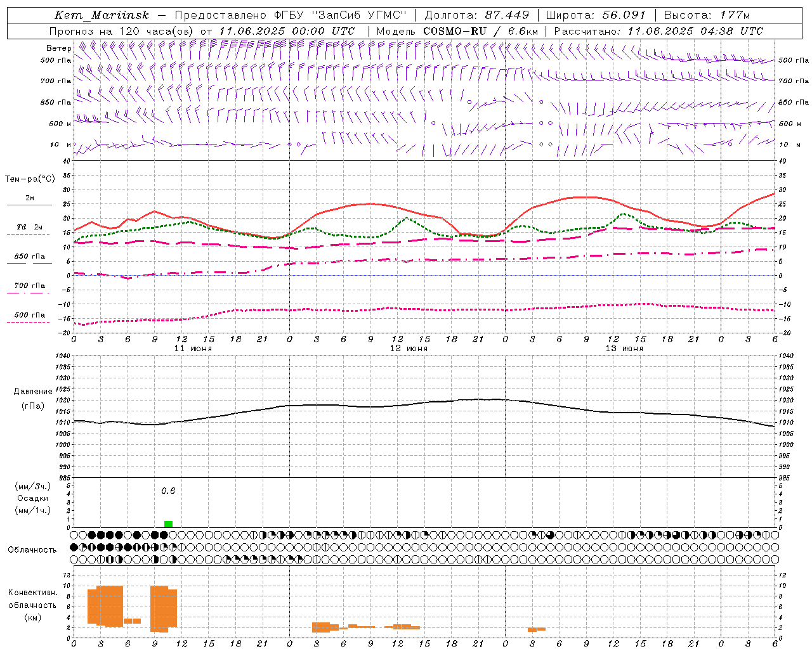Click the '(гПа)' unit under Давление
This screenshot has width=812, height=649.
[33, 406]
